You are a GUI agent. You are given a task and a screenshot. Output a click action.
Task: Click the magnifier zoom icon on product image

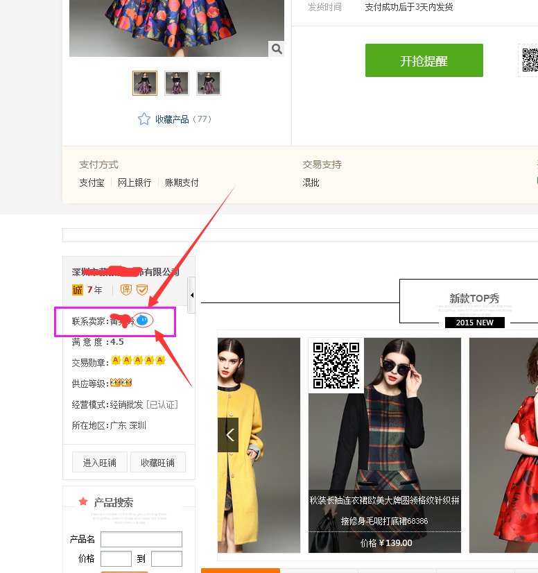[x=277, y=49]
